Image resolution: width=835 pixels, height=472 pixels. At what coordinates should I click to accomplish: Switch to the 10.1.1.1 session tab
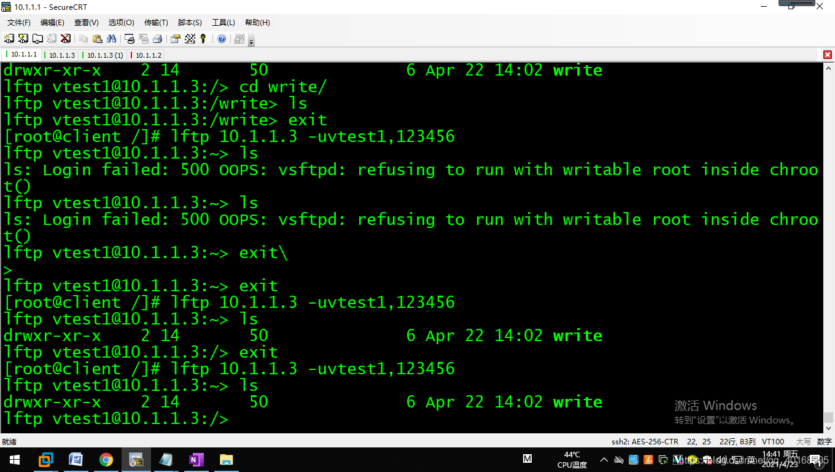(23, 55)
